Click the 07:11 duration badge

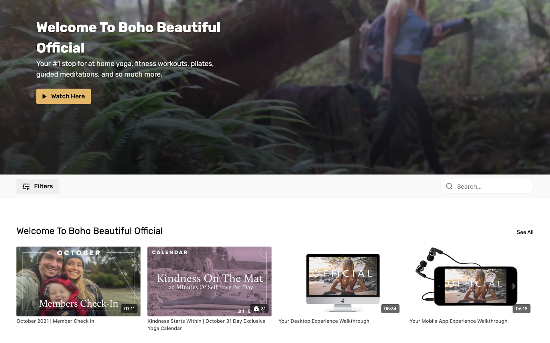[130, 309]
